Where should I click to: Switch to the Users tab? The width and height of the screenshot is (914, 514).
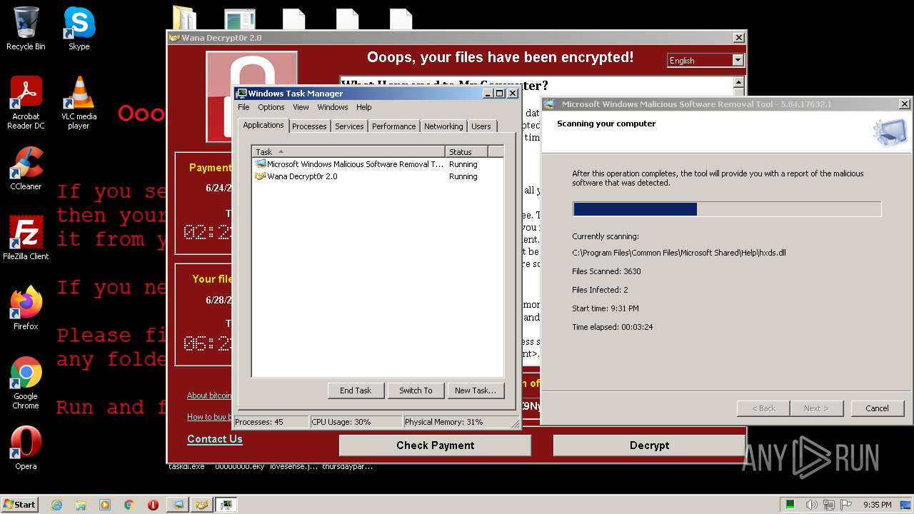click(x=481, y=126)
